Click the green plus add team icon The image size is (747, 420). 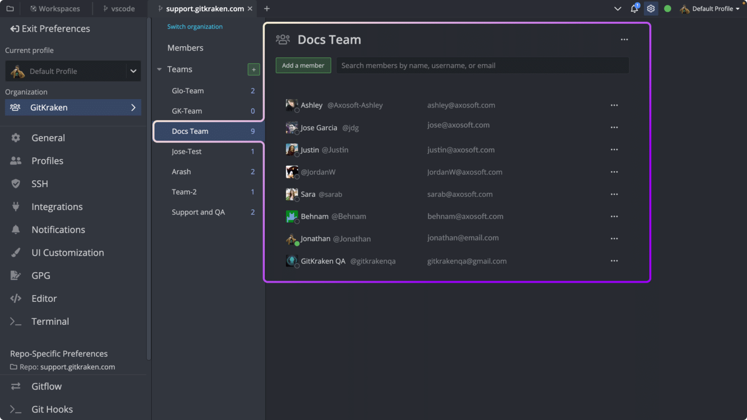click(x=253, y=70)
